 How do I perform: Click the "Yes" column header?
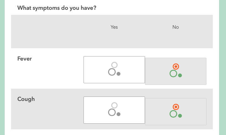point(114,27)
